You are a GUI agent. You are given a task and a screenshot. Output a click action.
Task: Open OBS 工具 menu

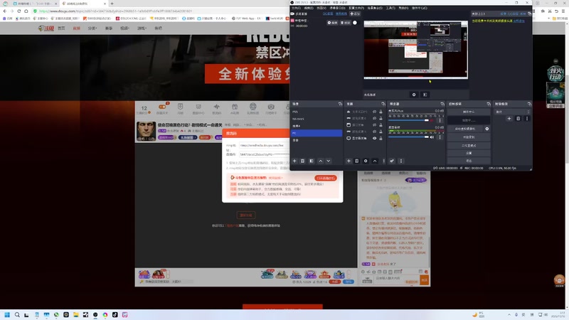click(x=390, y=8)
